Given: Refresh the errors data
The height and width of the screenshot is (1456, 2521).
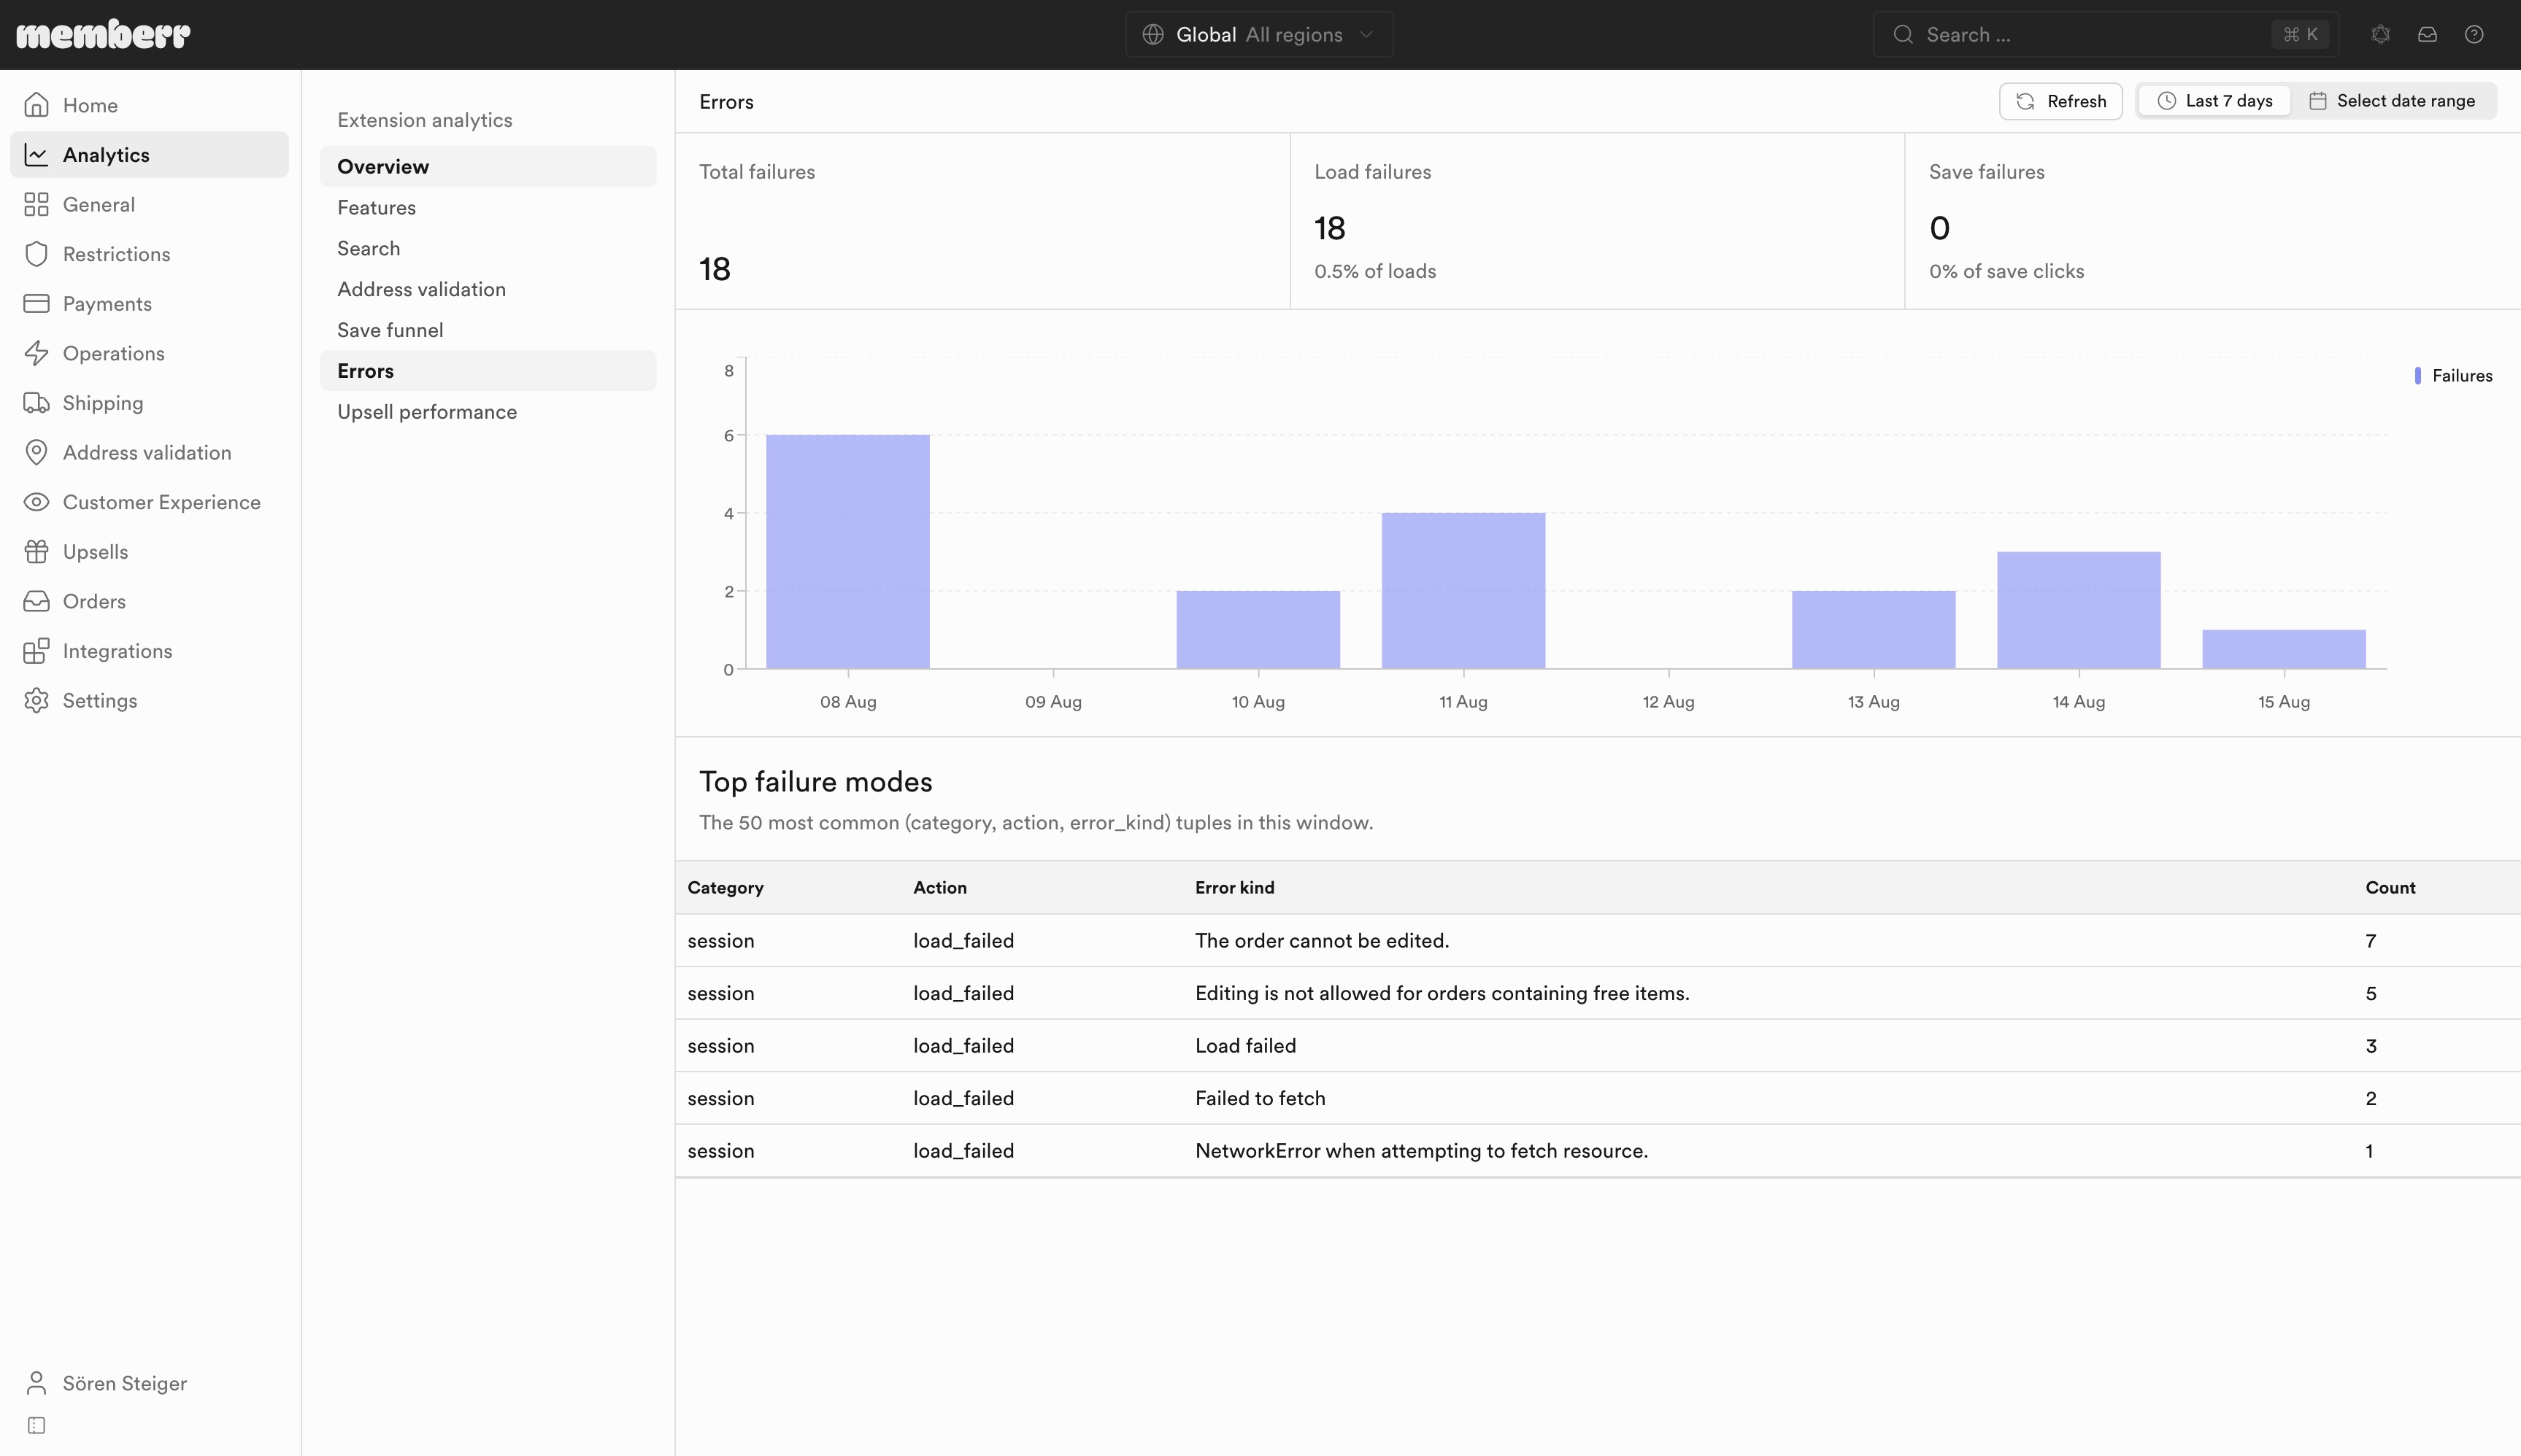Looking at the screenshot, I should 2060,101.
